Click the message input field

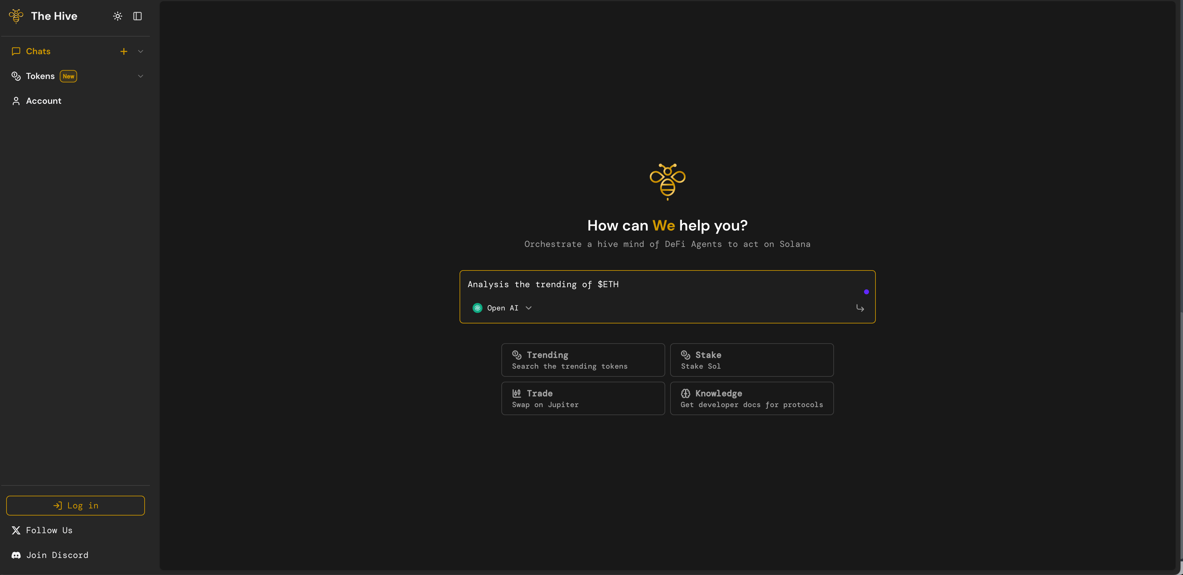[668, 284]
